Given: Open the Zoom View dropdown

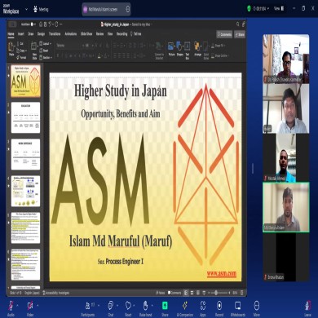Looking at the screenshot, I should click(279, 9).
